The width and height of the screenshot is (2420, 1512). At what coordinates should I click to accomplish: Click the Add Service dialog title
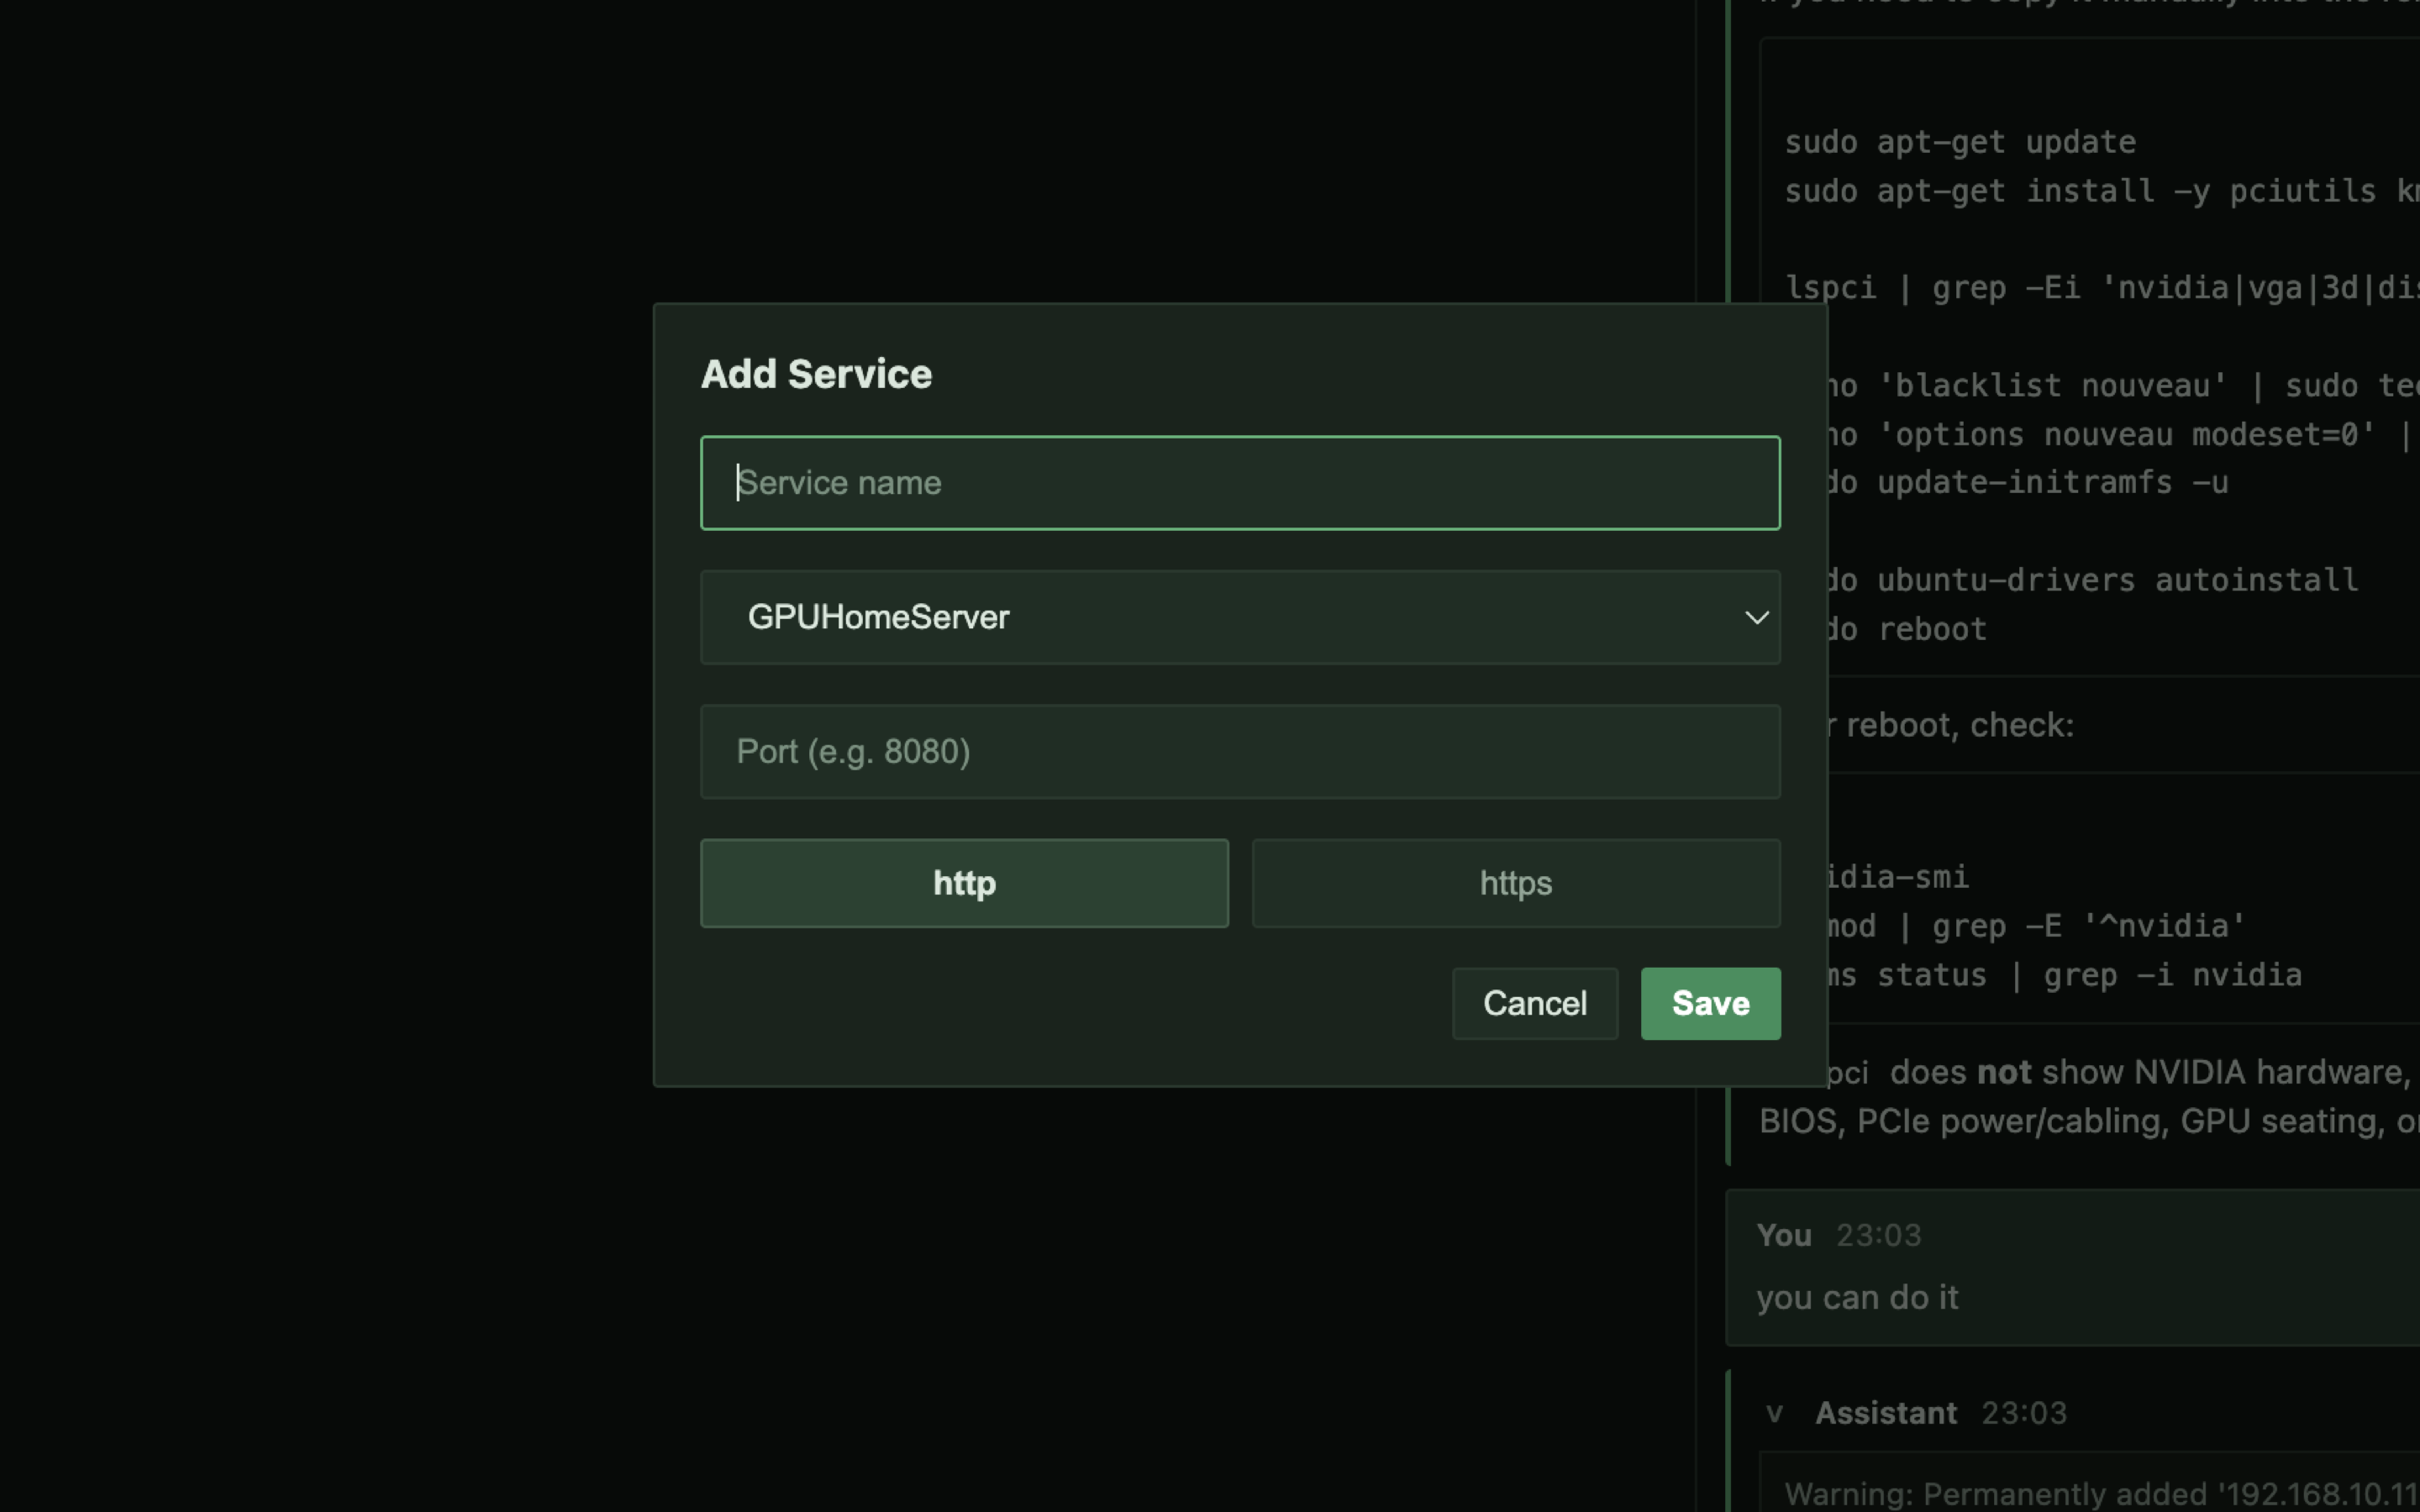[x=816, y=374]
